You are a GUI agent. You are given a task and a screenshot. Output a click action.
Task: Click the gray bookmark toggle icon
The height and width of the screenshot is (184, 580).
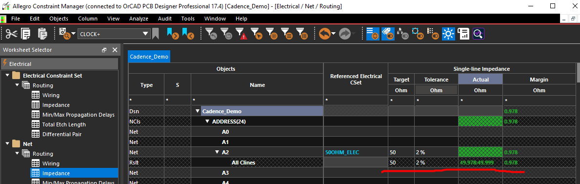[x=156, y=34]
